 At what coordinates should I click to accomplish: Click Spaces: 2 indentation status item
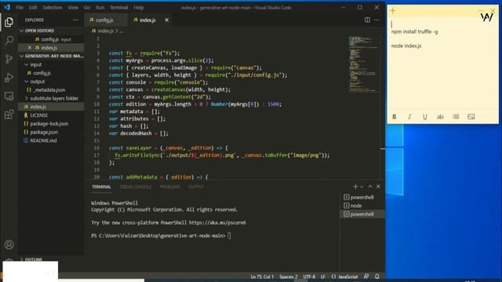coord(288,277)
